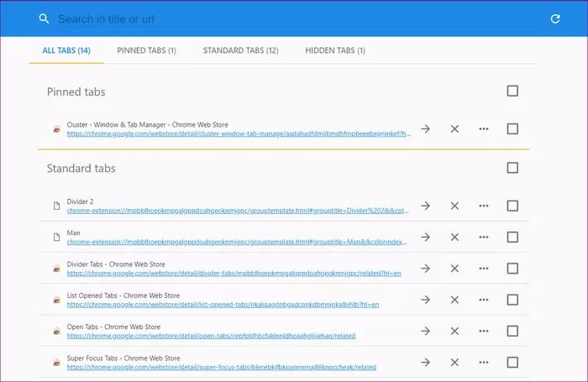
Task: Click the page icon beside Man
Action: coord(56,238)
